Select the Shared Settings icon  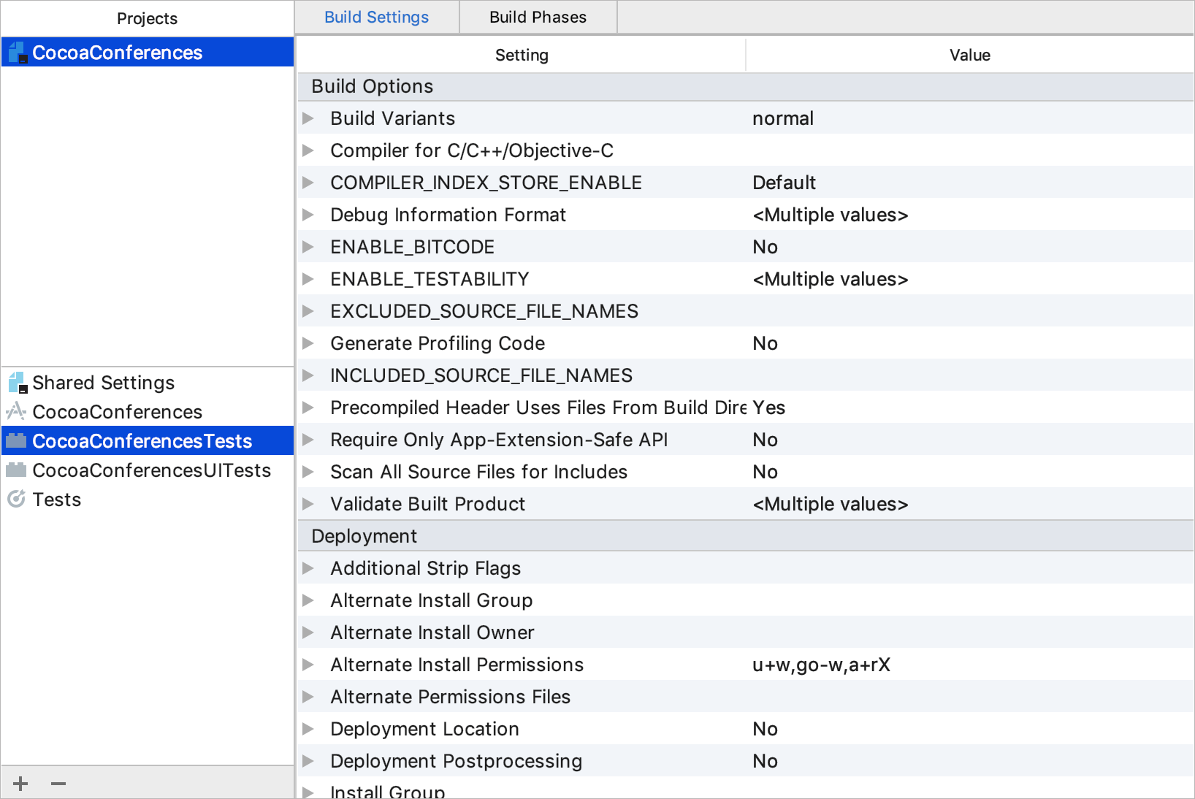click(16, 382)
